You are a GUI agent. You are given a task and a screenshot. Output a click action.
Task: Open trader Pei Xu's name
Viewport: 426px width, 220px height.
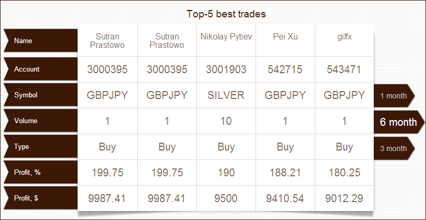[x=285, y=36]
